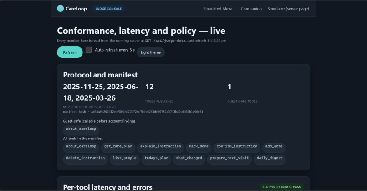Click the MCP PROTOCOL VERSIONS SERVED label
Screen dimensions: 367x191
pos(90,107)
